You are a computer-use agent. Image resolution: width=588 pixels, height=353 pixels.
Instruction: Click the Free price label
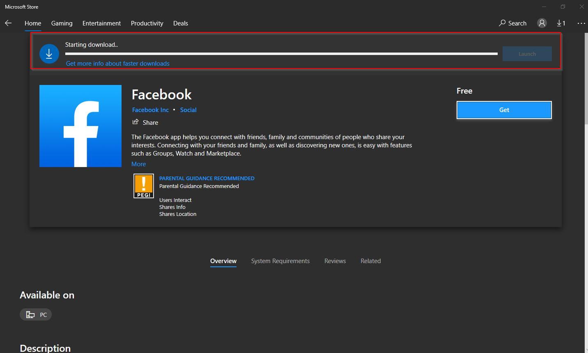tap(464, 91)
